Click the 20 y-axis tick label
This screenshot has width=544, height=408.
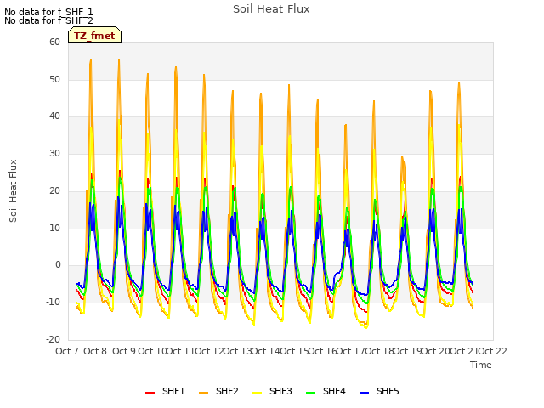[x=54, y=190]
